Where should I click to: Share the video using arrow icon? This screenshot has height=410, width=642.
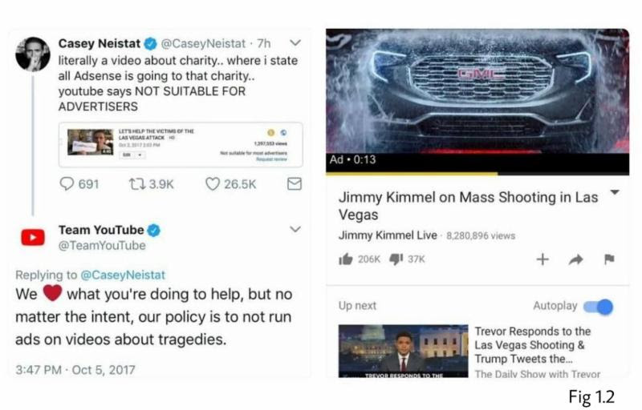point(575,259)
